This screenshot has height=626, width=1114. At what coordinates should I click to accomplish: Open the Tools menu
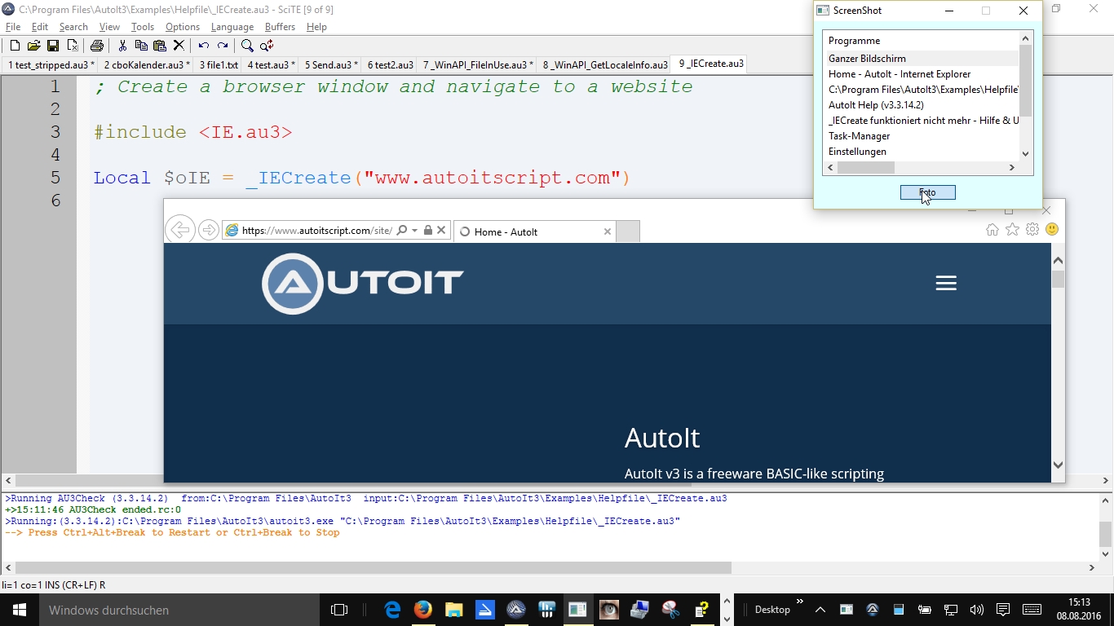click(x=143, y=27)
